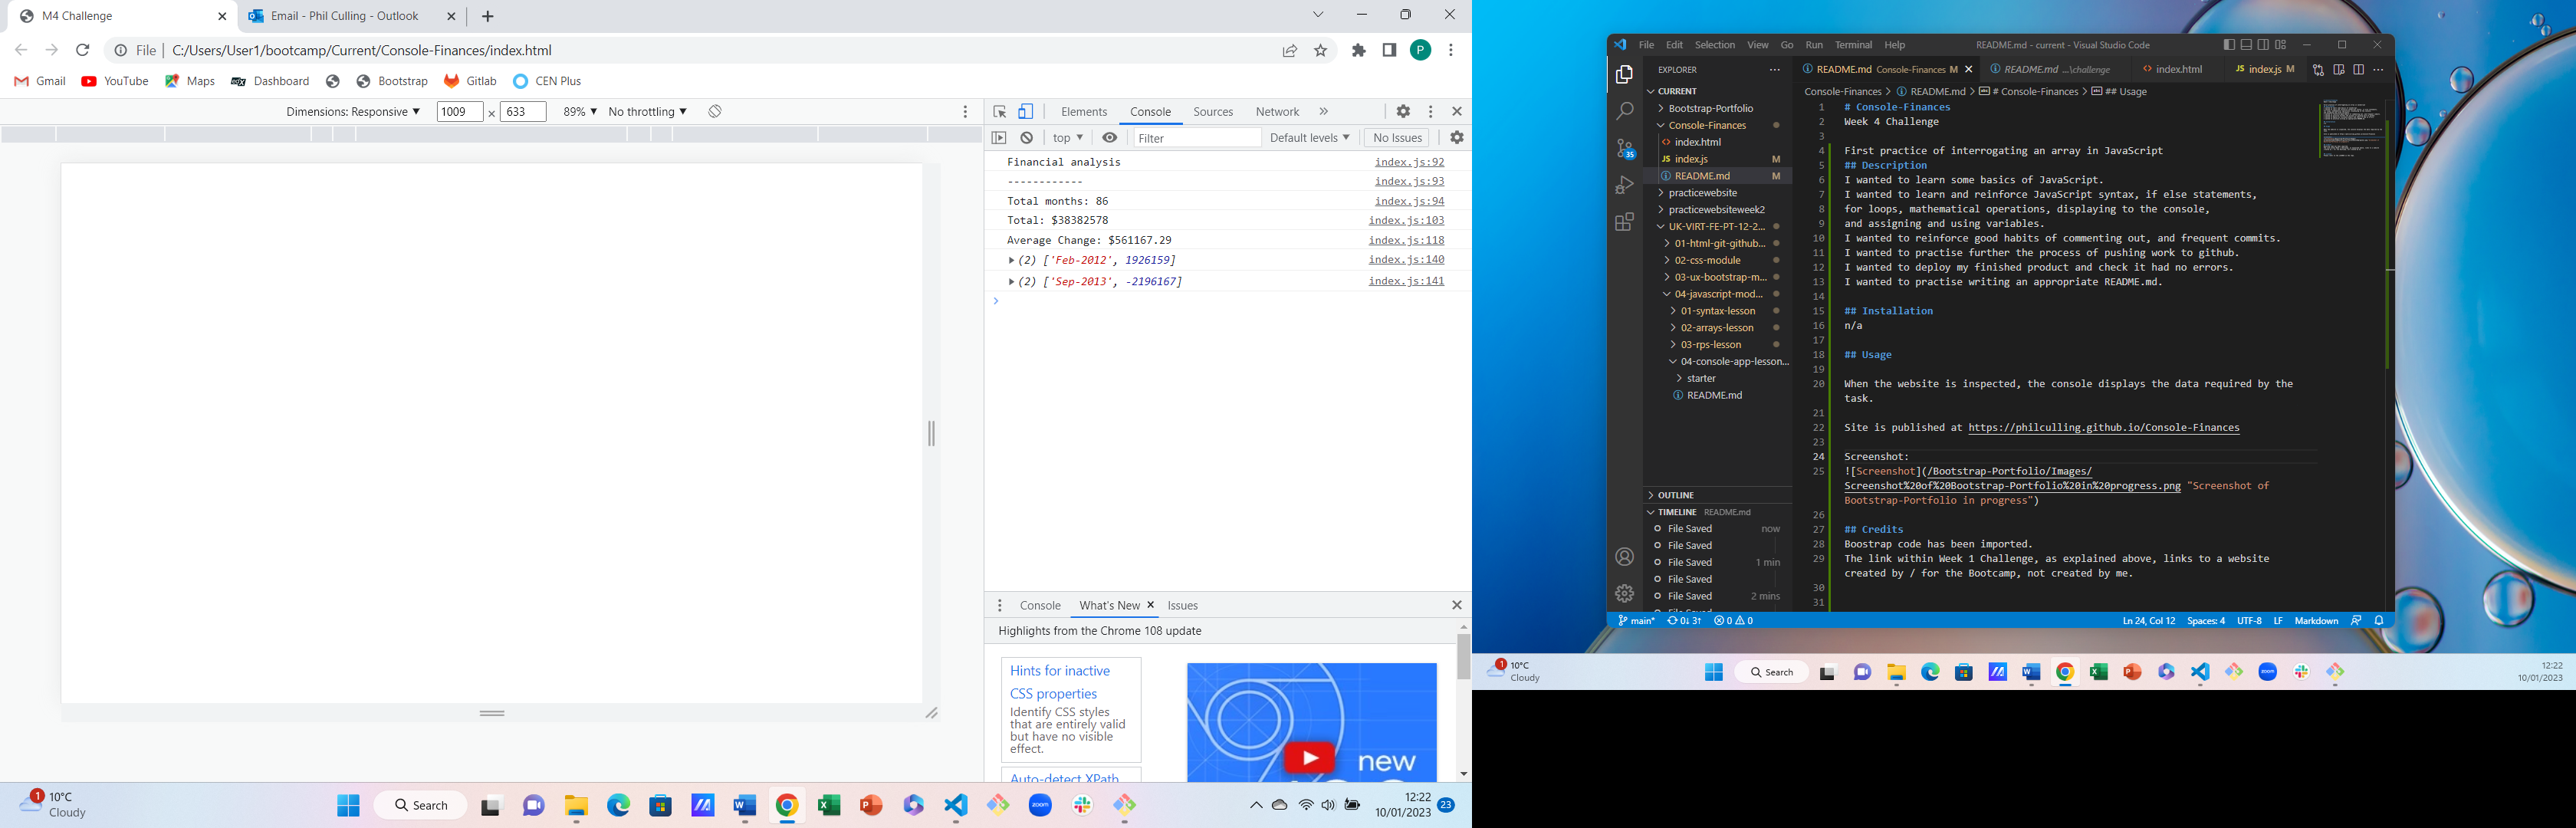The width and height of the screenshot is (2576, 828).
Task: Click the main* git branch in VS Code status bar
Action: pyautogui.click(x=1636, y=621)
